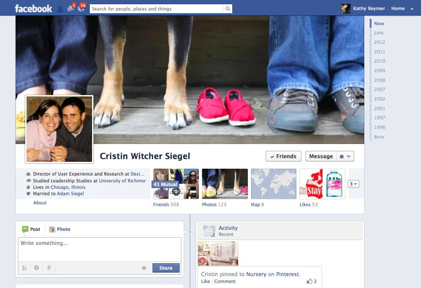
Task: Open post audience settings gear in composer
Action: click(144, 268)
